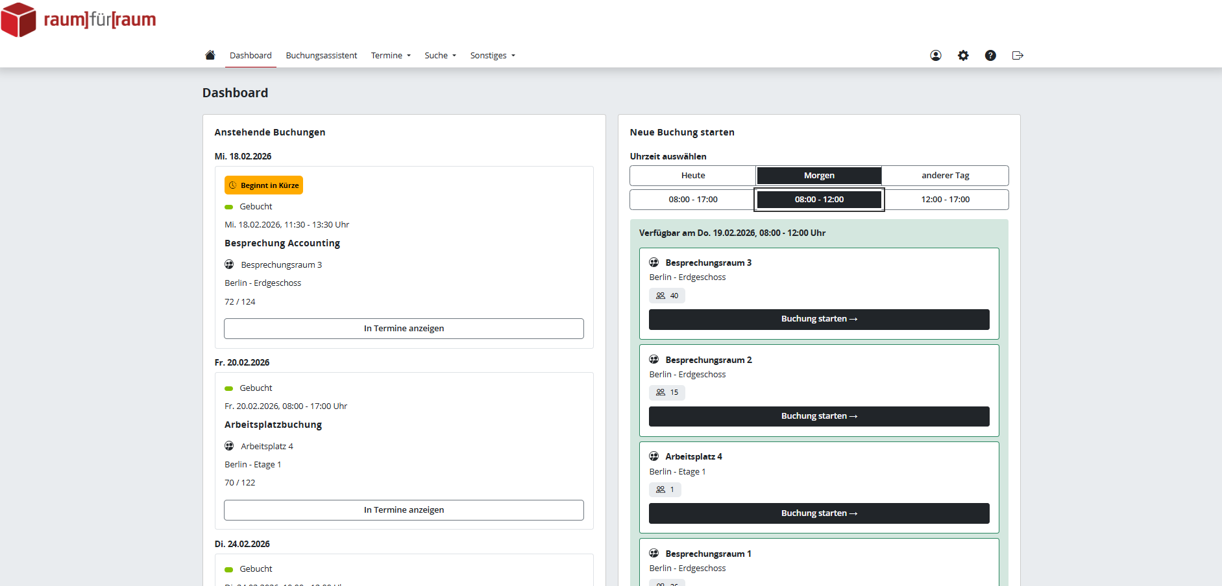Click icon of available Besprechungsraum 2 card
1222x586 pixels.
pyautogui.click(x=654, y=360)
